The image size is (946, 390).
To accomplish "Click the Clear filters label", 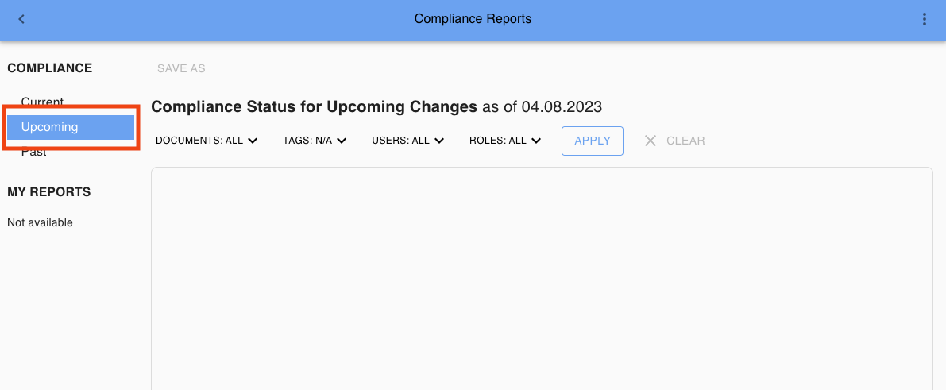I will [x=685, y=141].
